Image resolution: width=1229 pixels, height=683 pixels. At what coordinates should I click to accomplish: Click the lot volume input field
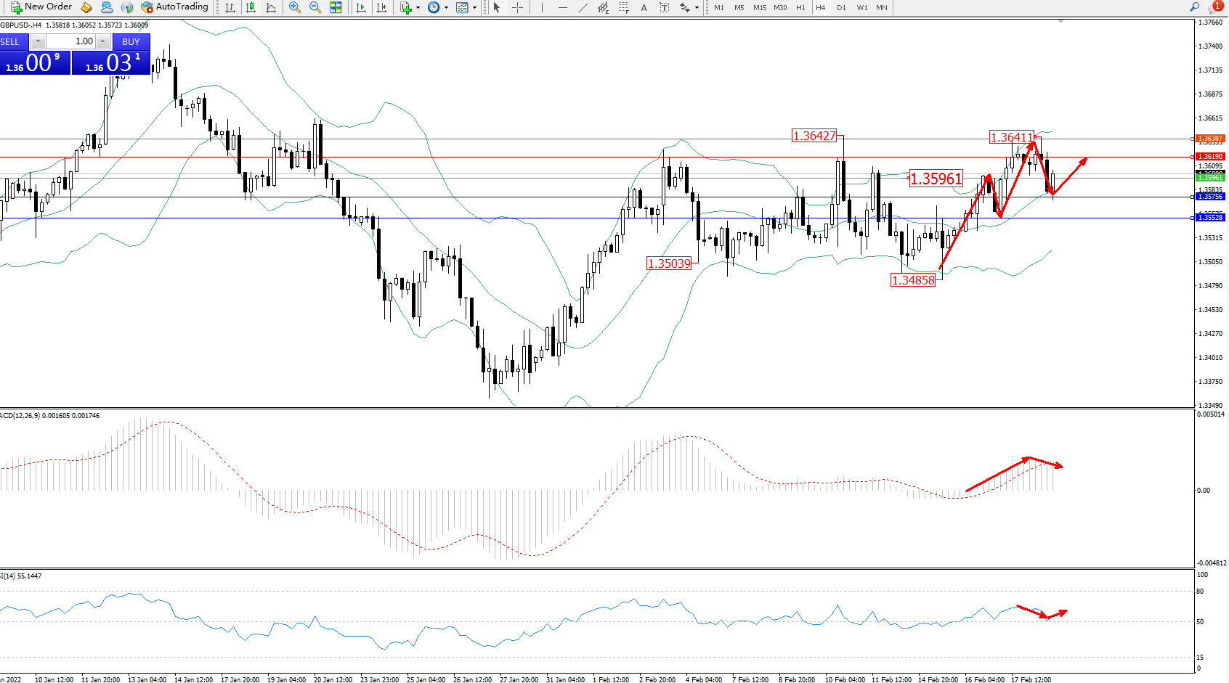(x=73, y=41)
